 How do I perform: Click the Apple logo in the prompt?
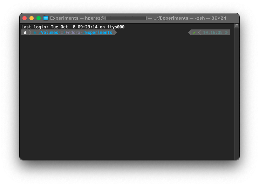[x=25, y=33]
